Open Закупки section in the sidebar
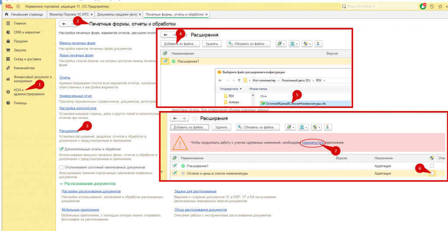 click(20, 50)
